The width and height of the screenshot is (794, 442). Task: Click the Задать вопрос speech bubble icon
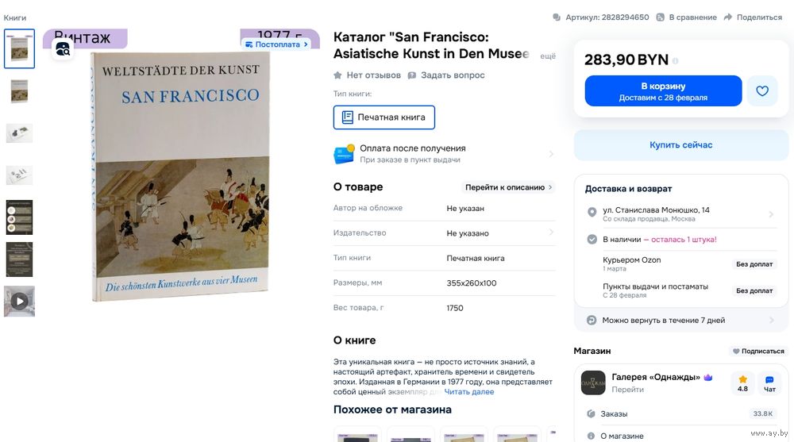pos(411,75)
